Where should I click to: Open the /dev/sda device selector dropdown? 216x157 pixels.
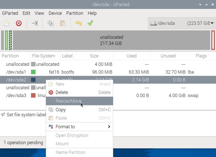pyautogui.click(x=182, y=23)
